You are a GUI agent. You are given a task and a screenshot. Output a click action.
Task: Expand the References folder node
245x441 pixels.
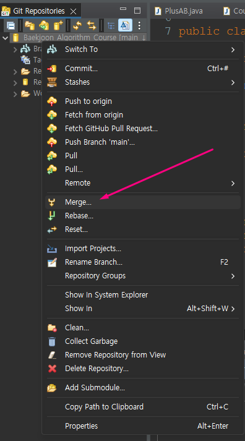click(15, 71)
